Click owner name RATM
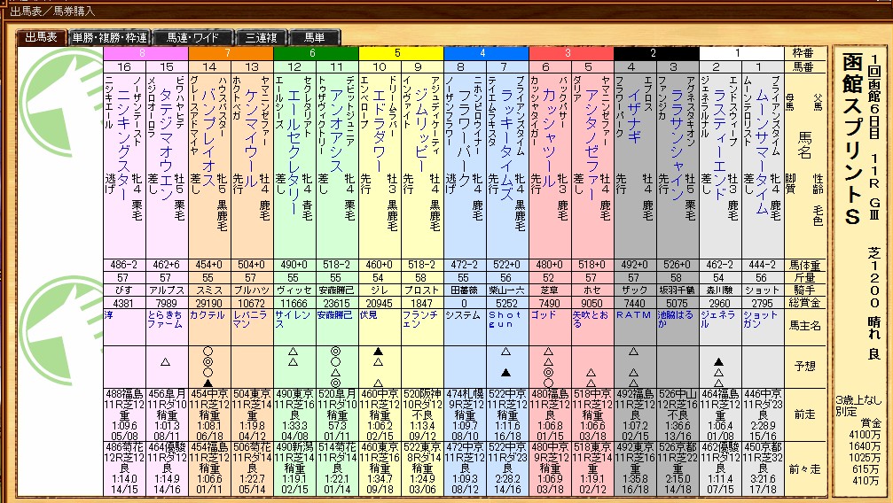The width and height of the screenshot is (893, 503). coord(633,314)
